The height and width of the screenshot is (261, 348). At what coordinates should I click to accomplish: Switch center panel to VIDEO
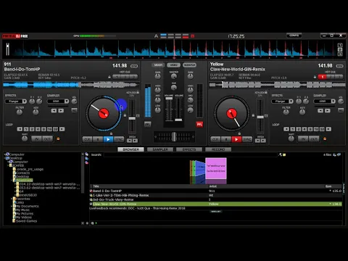pyautogui.click(x=173, y=65)
